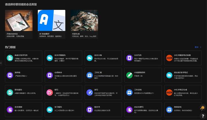207x120 pixels.
Task: Choose the 续写 pink template icon
Action: [49, 92]
